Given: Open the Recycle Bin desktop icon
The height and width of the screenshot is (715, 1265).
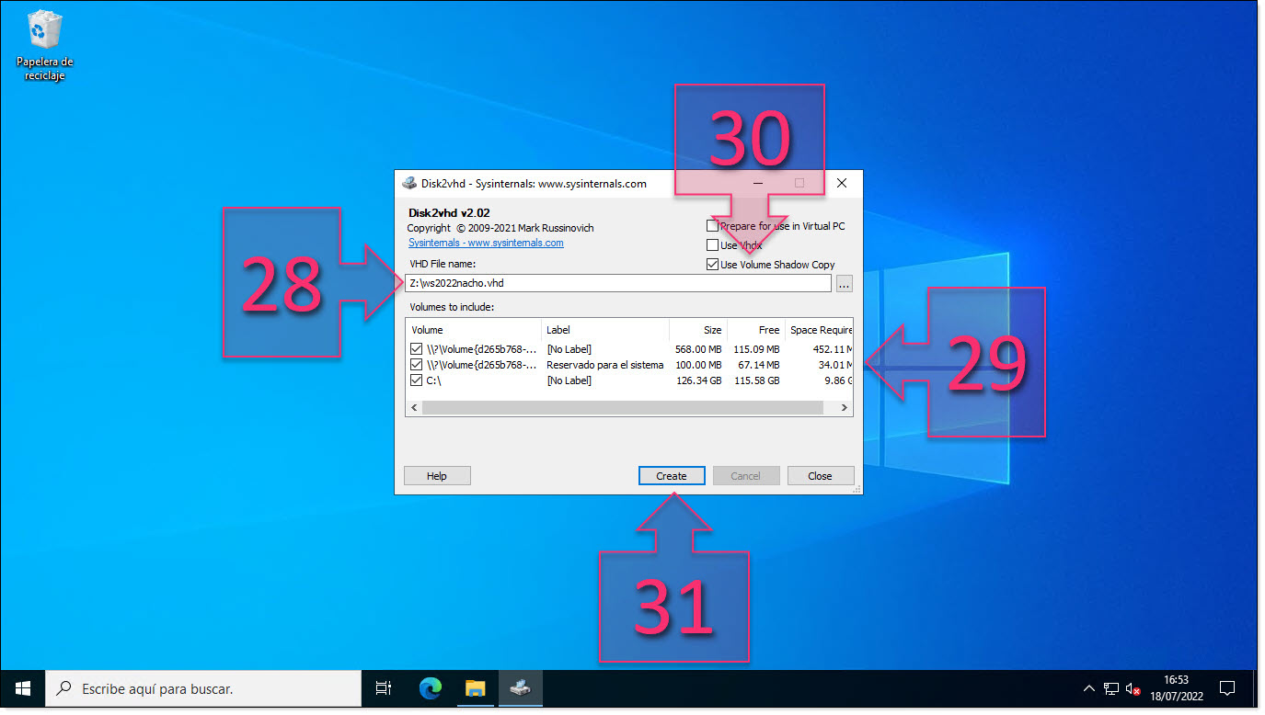Looking at the screenshot, I should click(44, 45).
